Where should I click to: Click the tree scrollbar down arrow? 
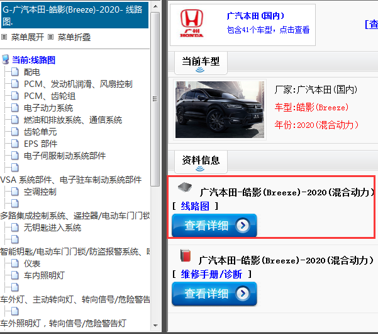[x=155, y=326]
